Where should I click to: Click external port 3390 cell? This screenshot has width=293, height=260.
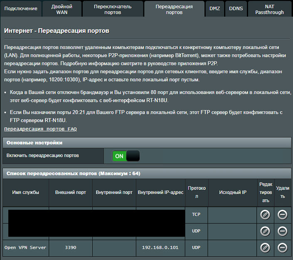click(70, 248)
